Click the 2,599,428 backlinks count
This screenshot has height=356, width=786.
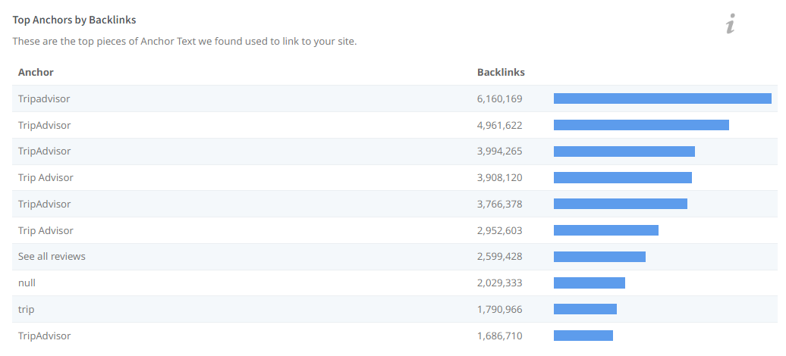pos(499,257)
